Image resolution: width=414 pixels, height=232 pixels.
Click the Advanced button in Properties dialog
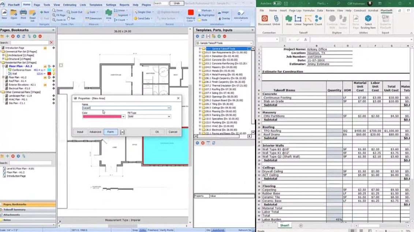pos(95,132)
